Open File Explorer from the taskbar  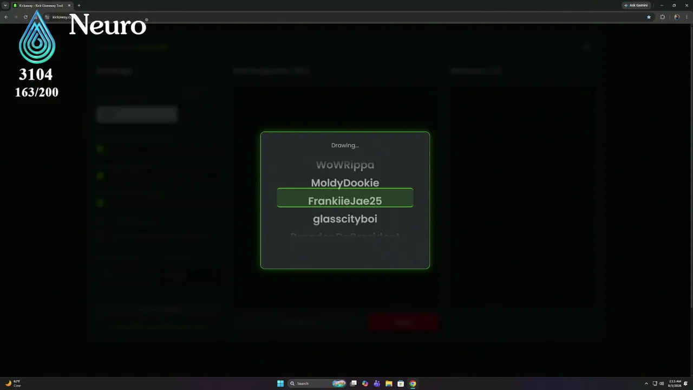click(x=389, y=383)
